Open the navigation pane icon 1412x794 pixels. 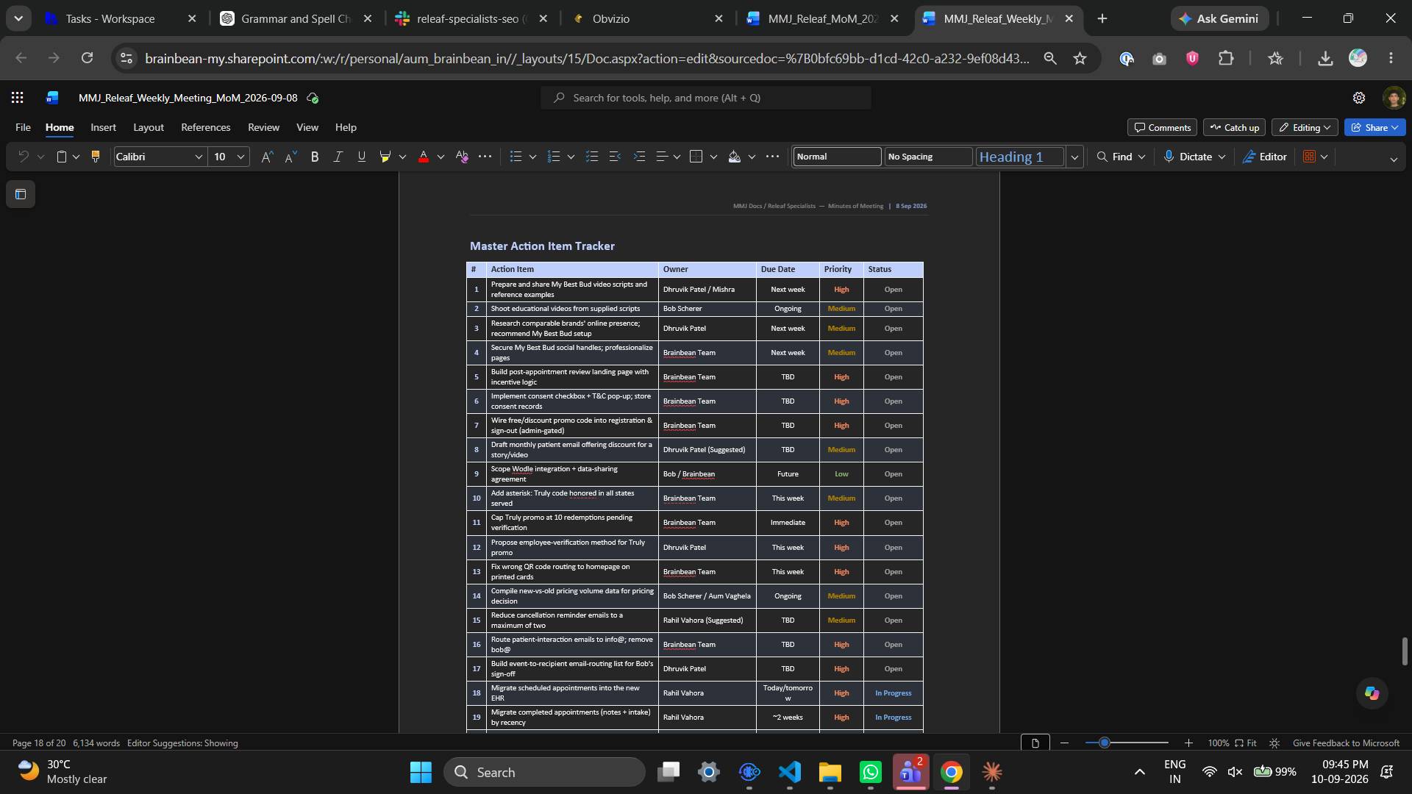(21, 195)
